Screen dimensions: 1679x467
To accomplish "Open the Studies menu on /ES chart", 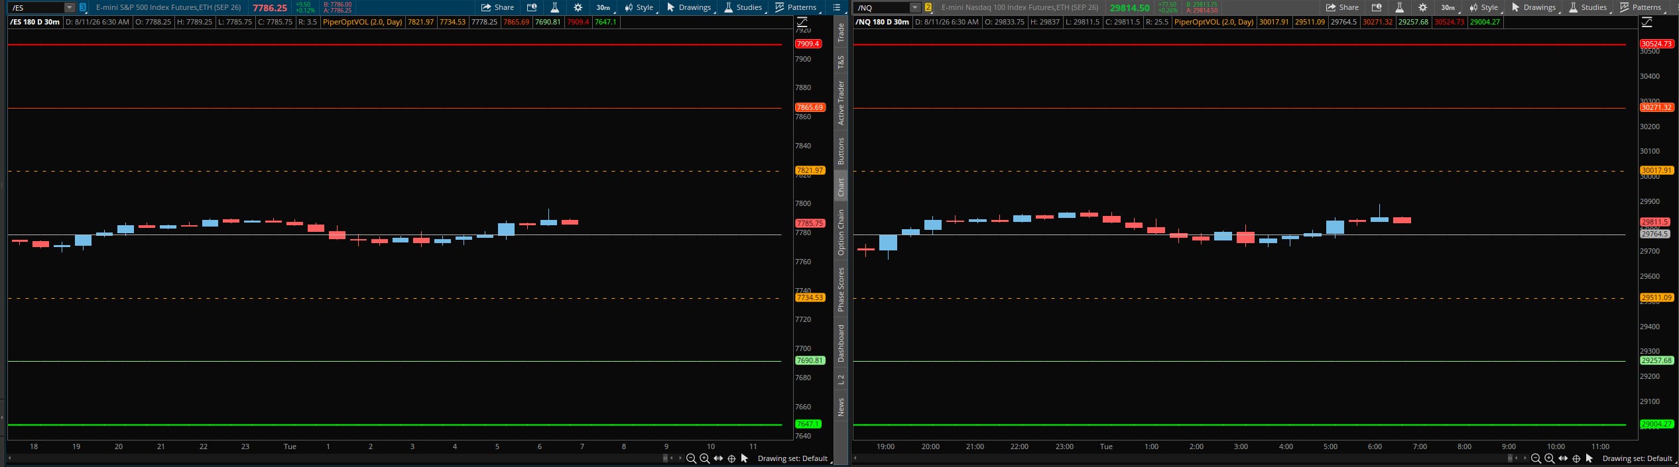I will [744, 7].
